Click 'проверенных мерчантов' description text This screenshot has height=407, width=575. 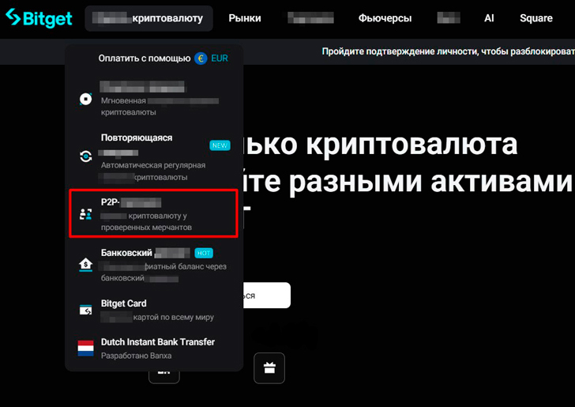coord(146,227)
